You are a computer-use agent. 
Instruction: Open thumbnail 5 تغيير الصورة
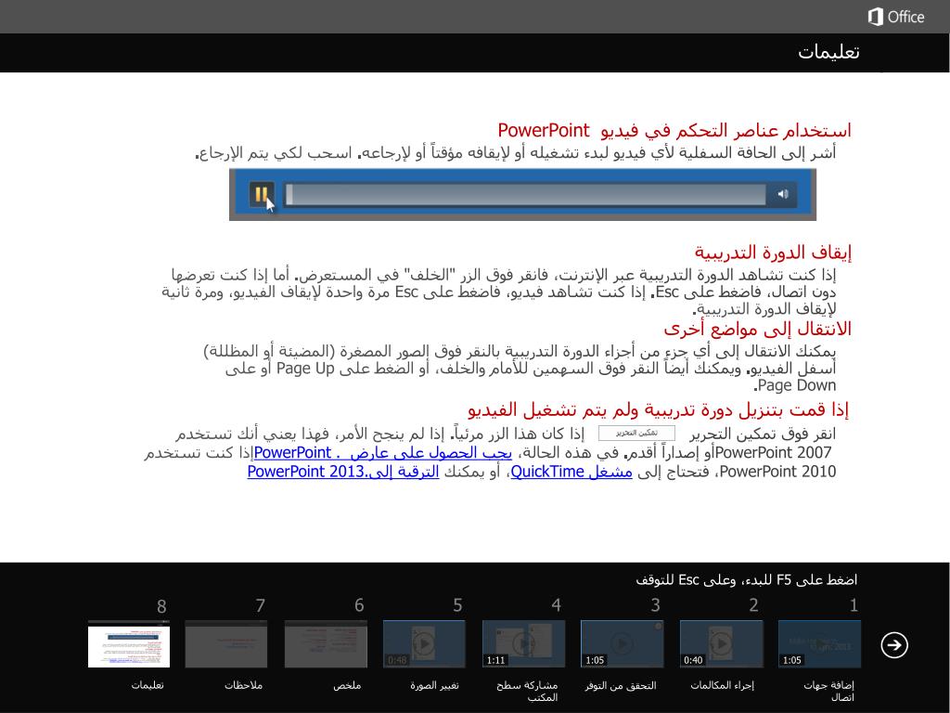[424, 644]
